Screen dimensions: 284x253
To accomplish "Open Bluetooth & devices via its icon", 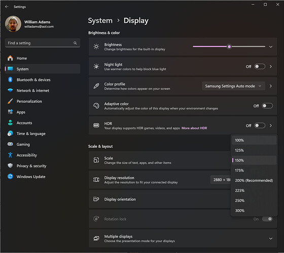I will pyautogui.click(x=10, y=80).
